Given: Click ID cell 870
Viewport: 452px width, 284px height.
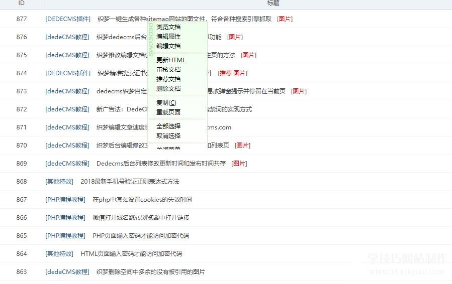Looking at the screenshot, I should tap(22, 146).
